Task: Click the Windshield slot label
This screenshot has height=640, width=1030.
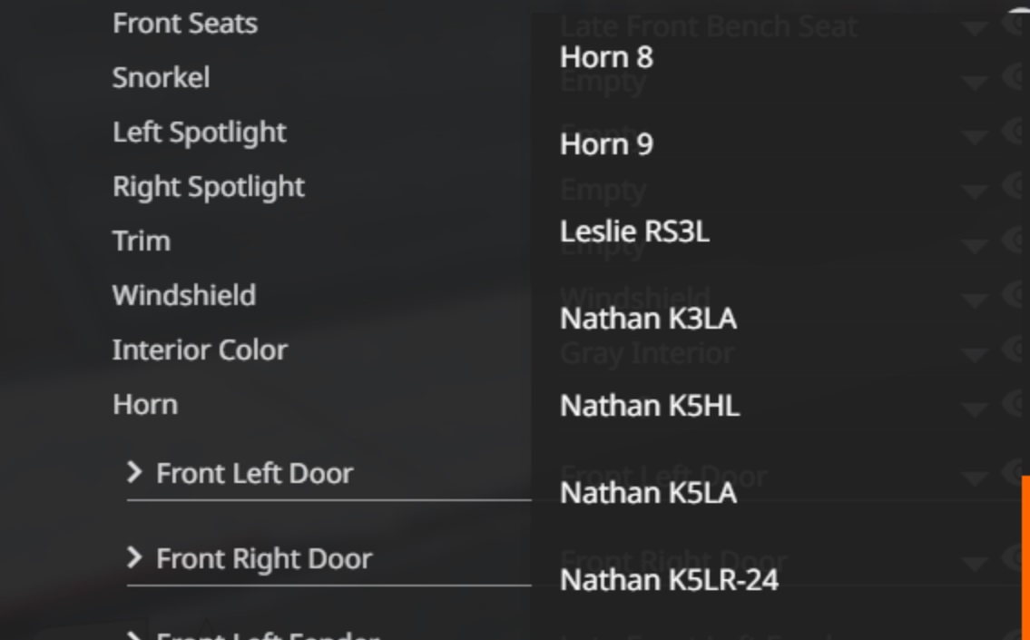Action: click(184, 296)
